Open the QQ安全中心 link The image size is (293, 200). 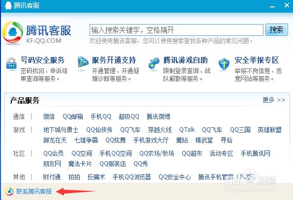point(175,177)
